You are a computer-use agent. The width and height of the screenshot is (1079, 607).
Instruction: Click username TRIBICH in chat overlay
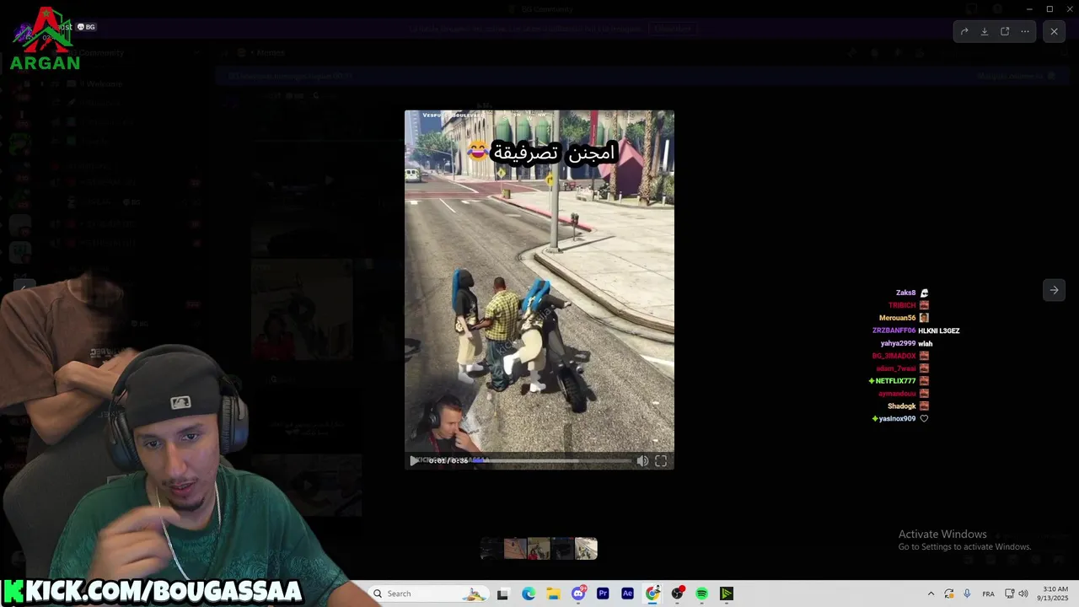pyautogui.click(x=902, y=305)
